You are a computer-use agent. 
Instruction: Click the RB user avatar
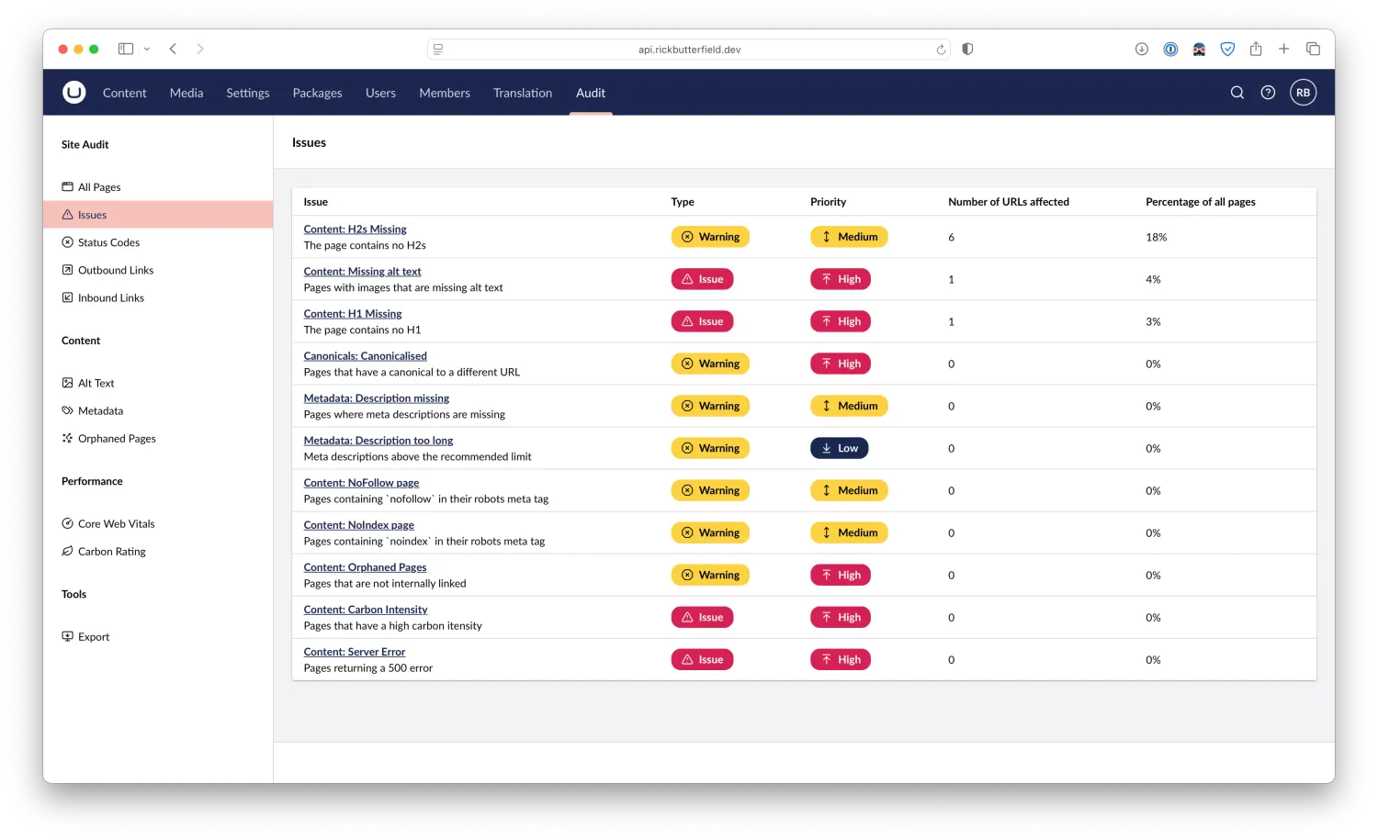[x=1303, y=92]
